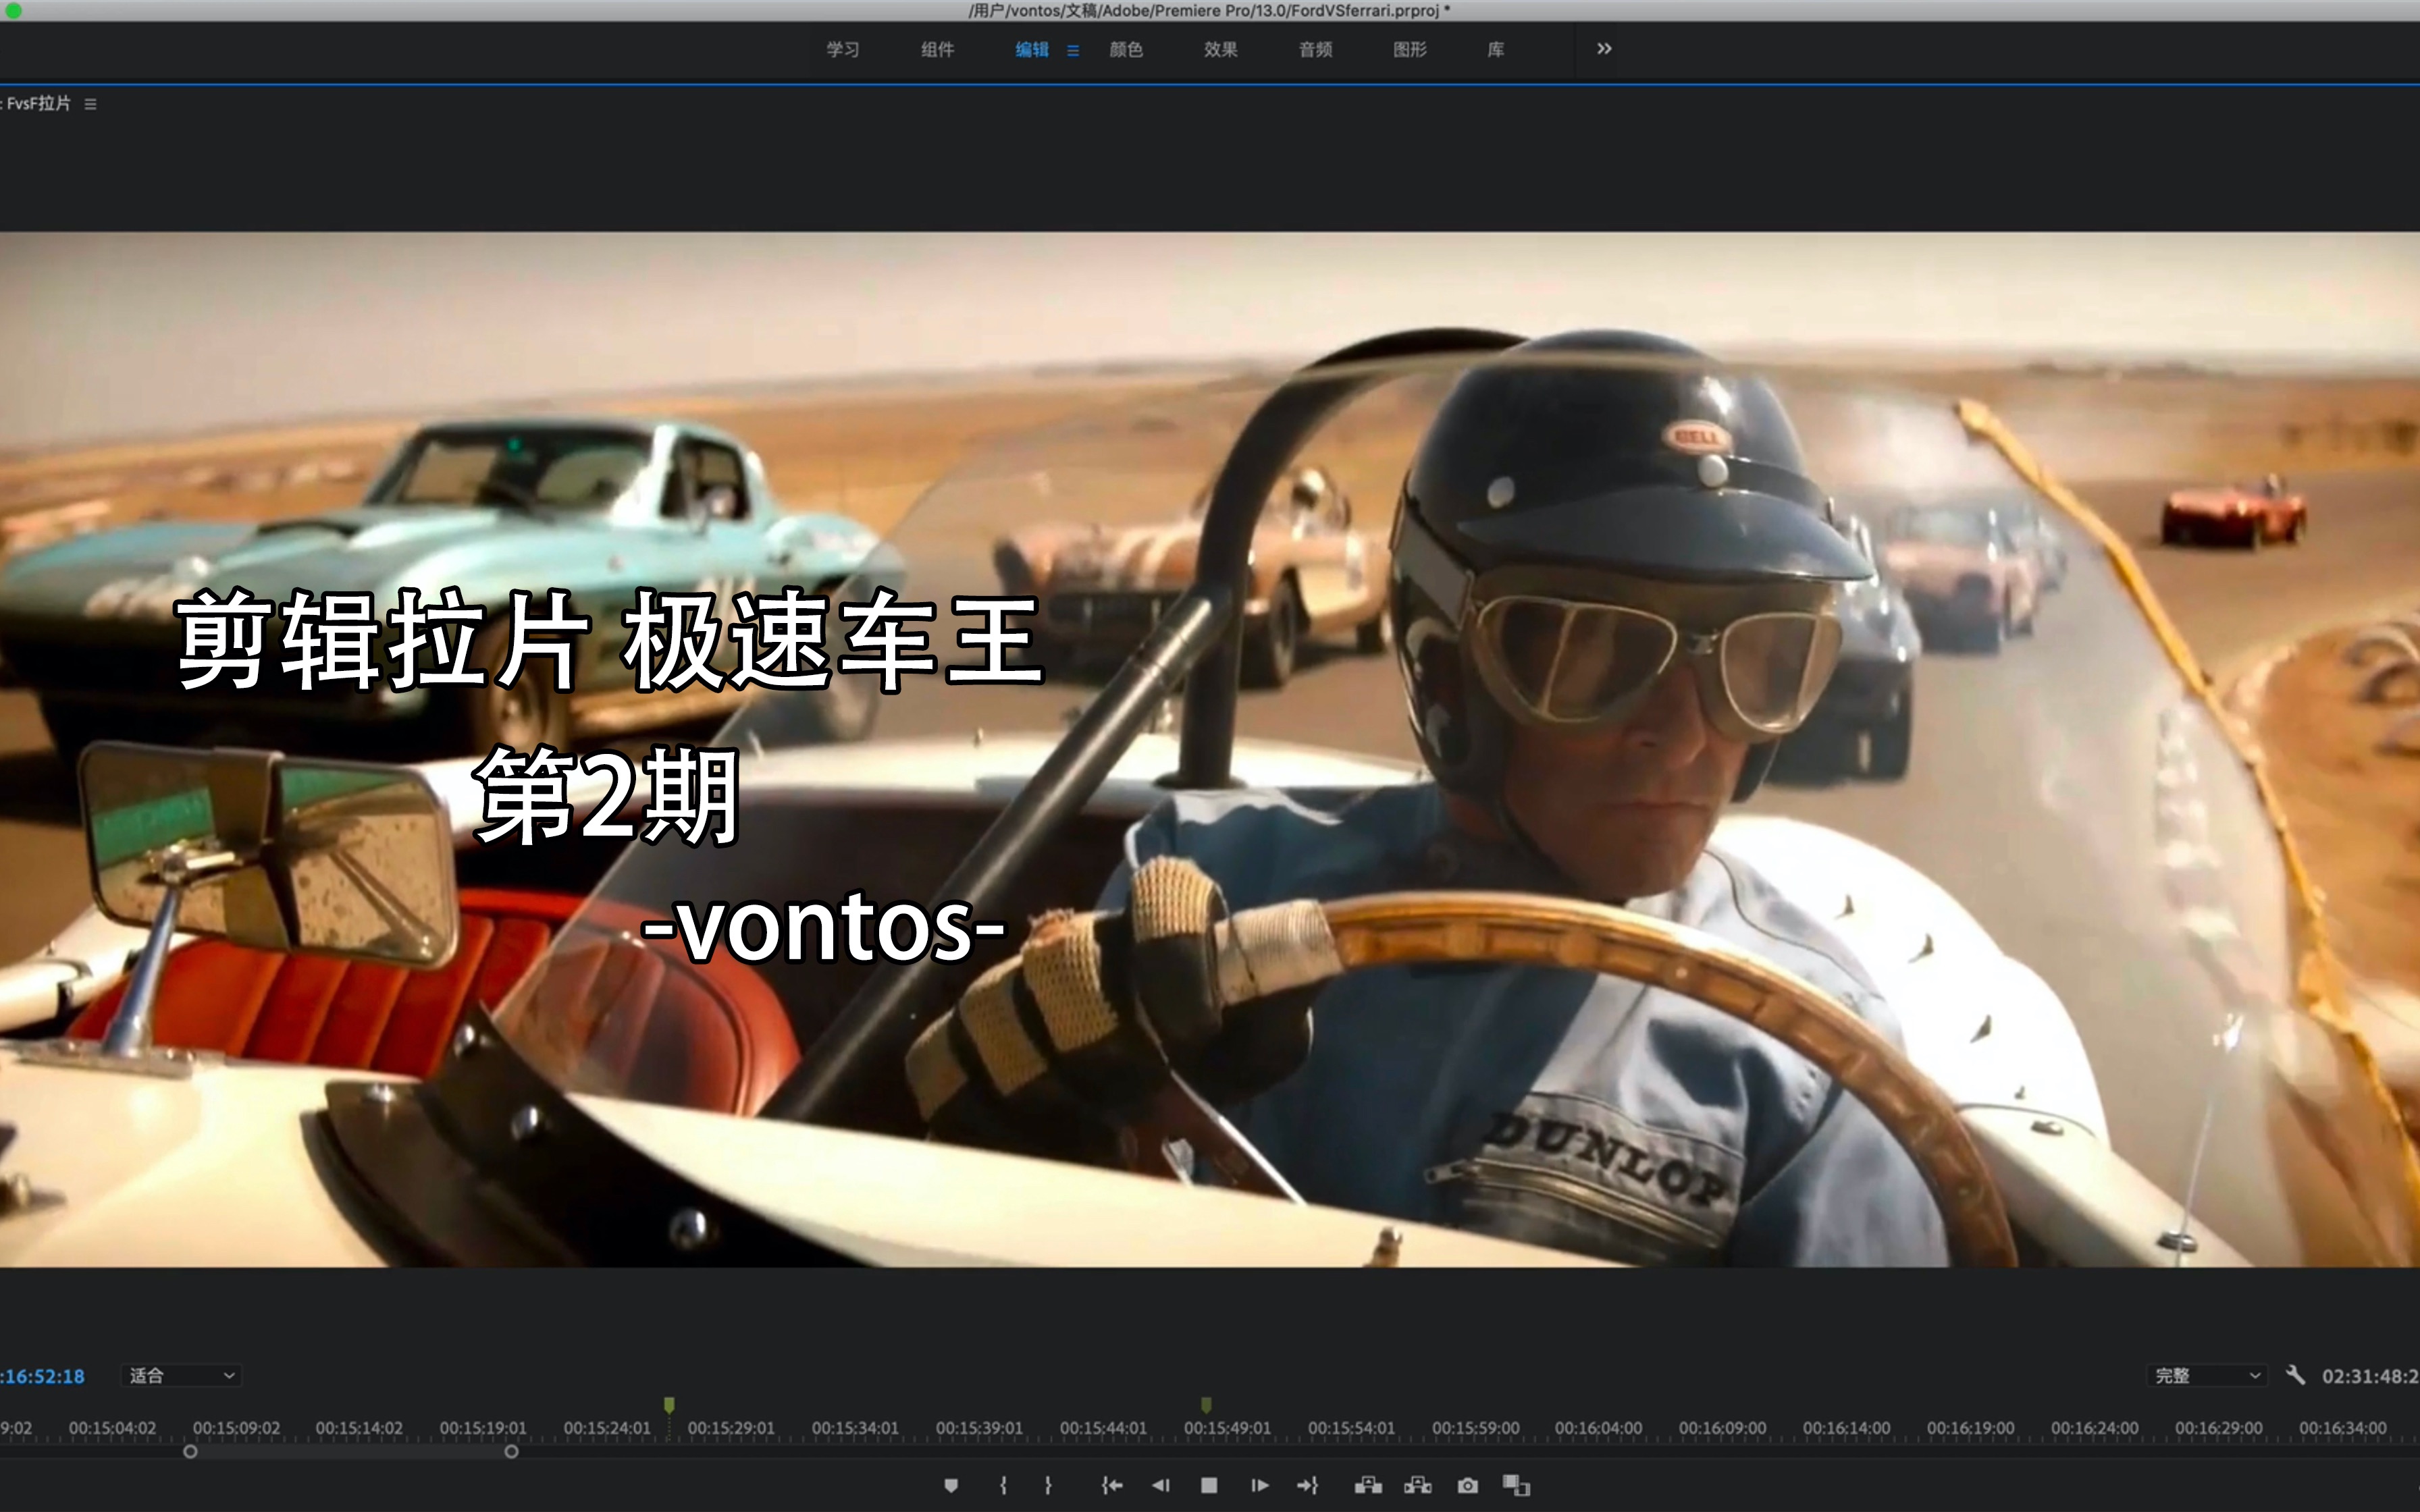Click the green window zoom button
Screen dimensions: 2420x1512
pos(13,11)
